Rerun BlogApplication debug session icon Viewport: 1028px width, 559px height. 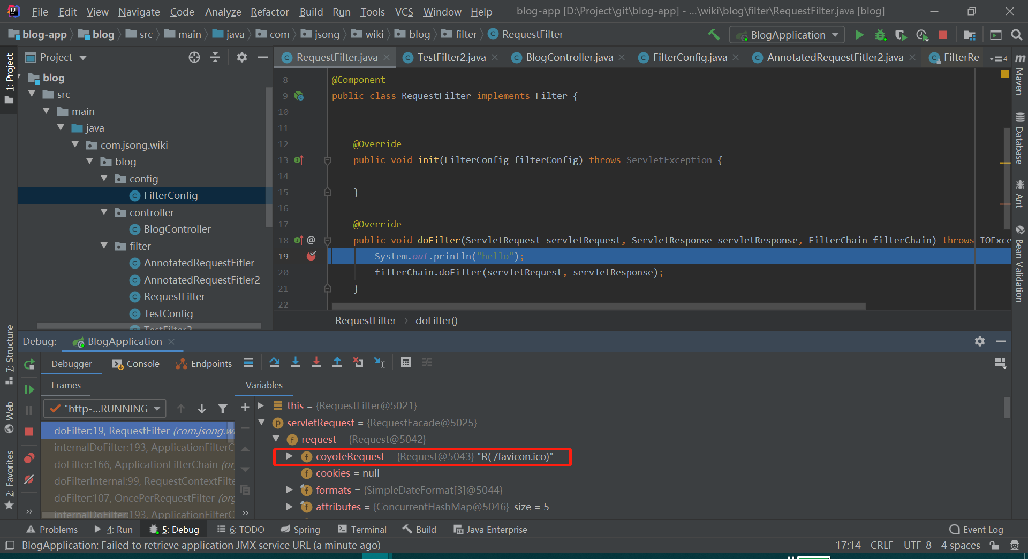pos(29,364)
